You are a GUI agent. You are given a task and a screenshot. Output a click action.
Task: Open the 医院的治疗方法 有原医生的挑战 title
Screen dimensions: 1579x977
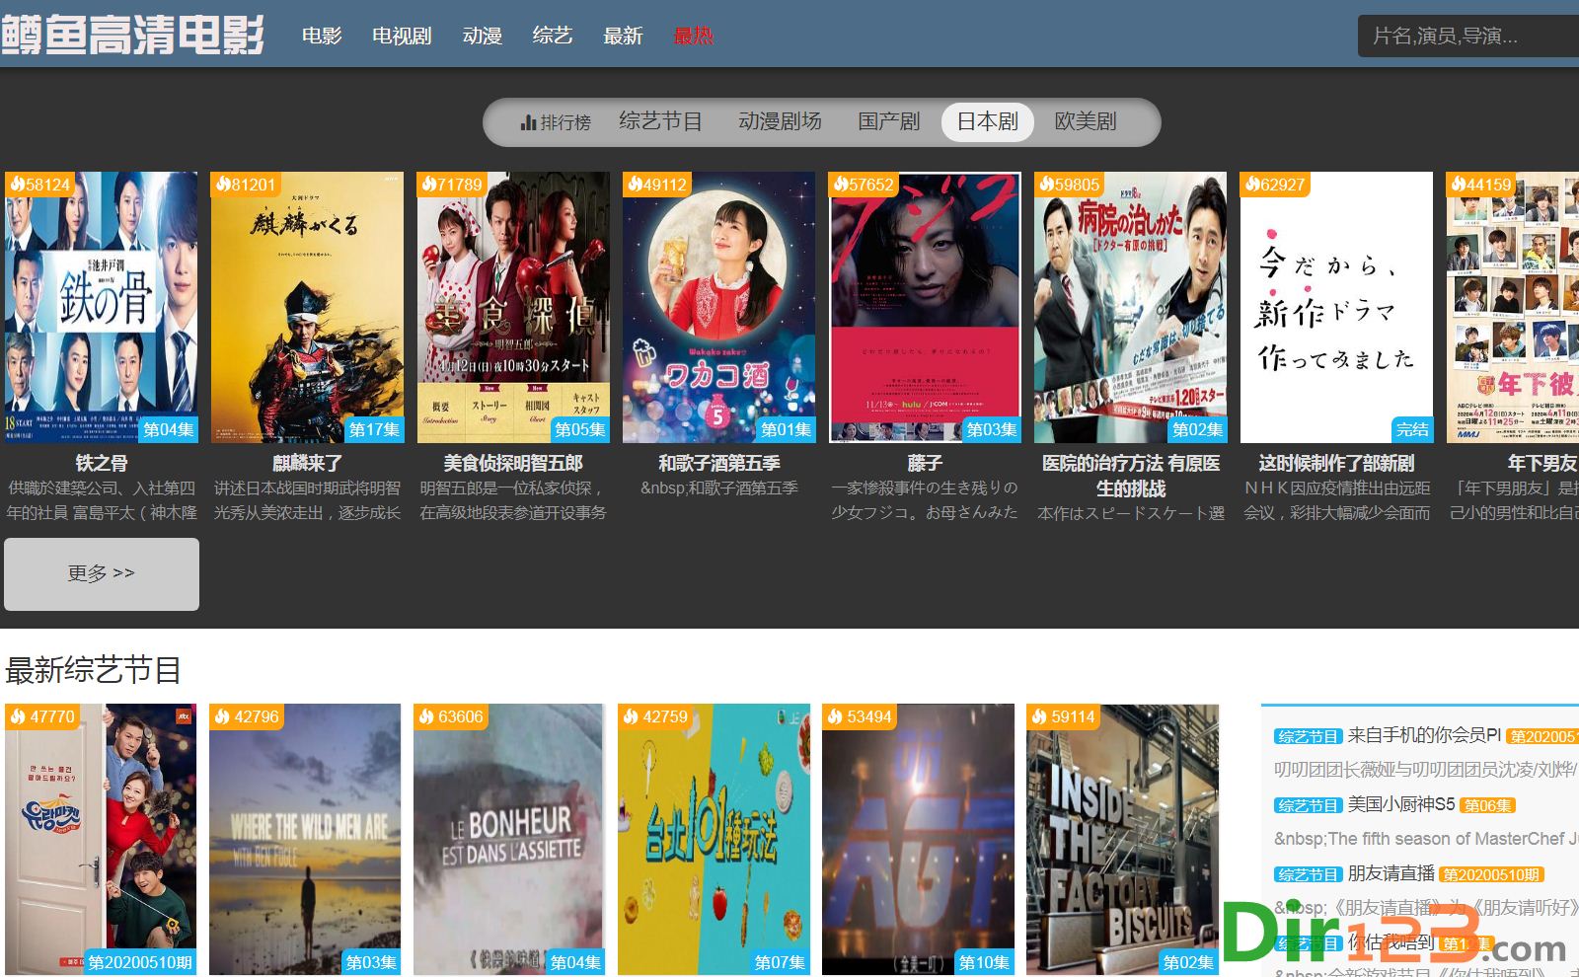[x=1131, y=476]
